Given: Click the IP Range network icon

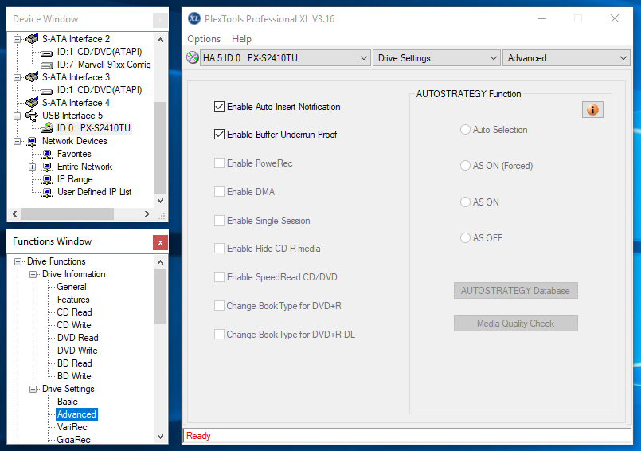Looking at the screenshot, I should [48, 179].
